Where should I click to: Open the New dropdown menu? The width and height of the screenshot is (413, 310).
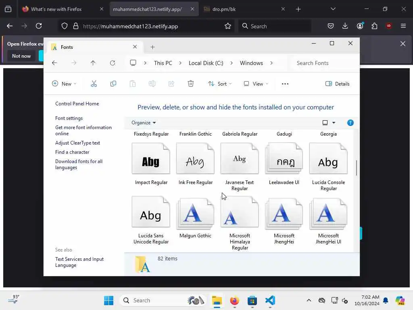click(64, 84)
